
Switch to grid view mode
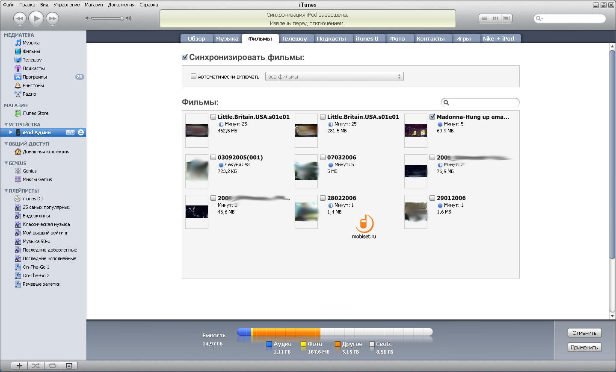click(495, 18)
